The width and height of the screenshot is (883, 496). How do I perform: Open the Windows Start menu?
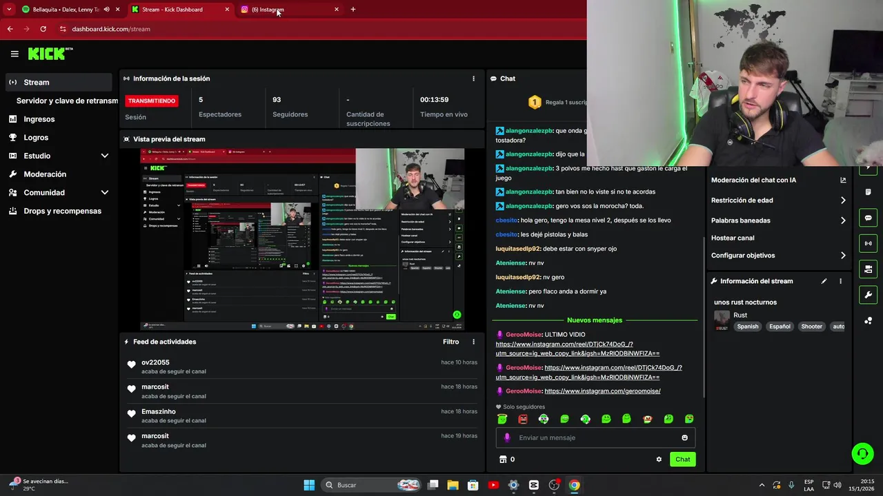[x=309, y=485]
